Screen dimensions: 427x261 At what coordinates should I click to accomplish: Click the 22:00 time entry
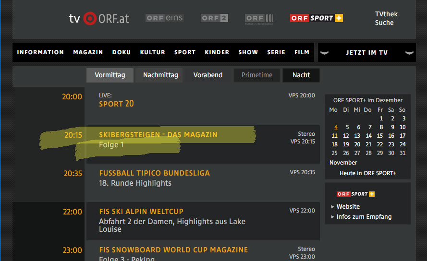click(x=73, y=212)
